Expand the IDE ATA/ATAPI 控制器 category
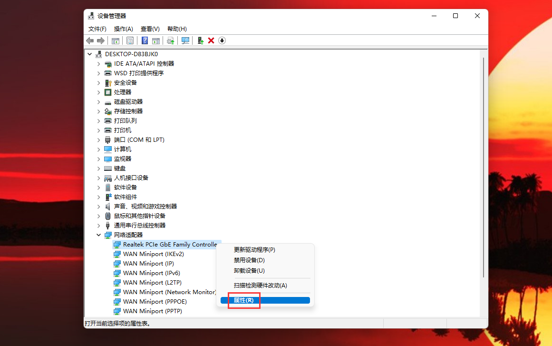 (98, 63)
